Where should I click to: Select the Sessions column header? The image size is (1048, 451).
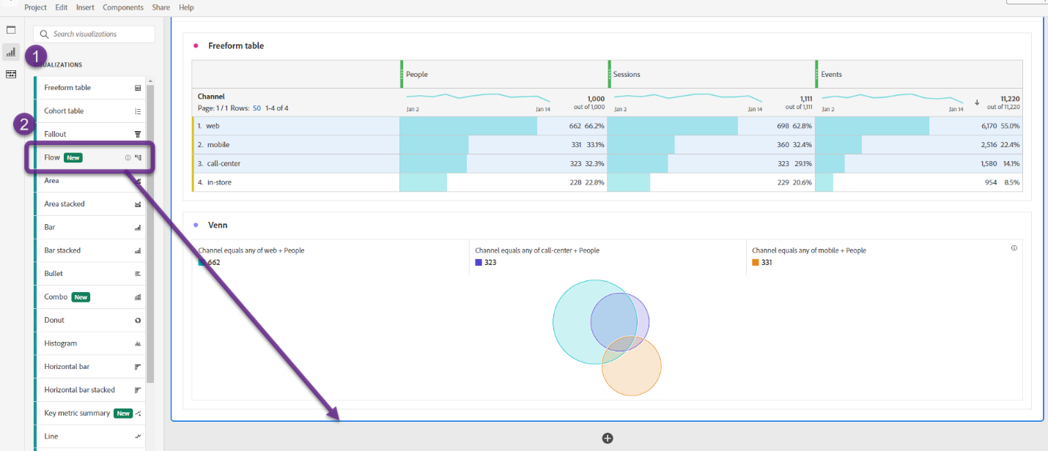(711, 75)
